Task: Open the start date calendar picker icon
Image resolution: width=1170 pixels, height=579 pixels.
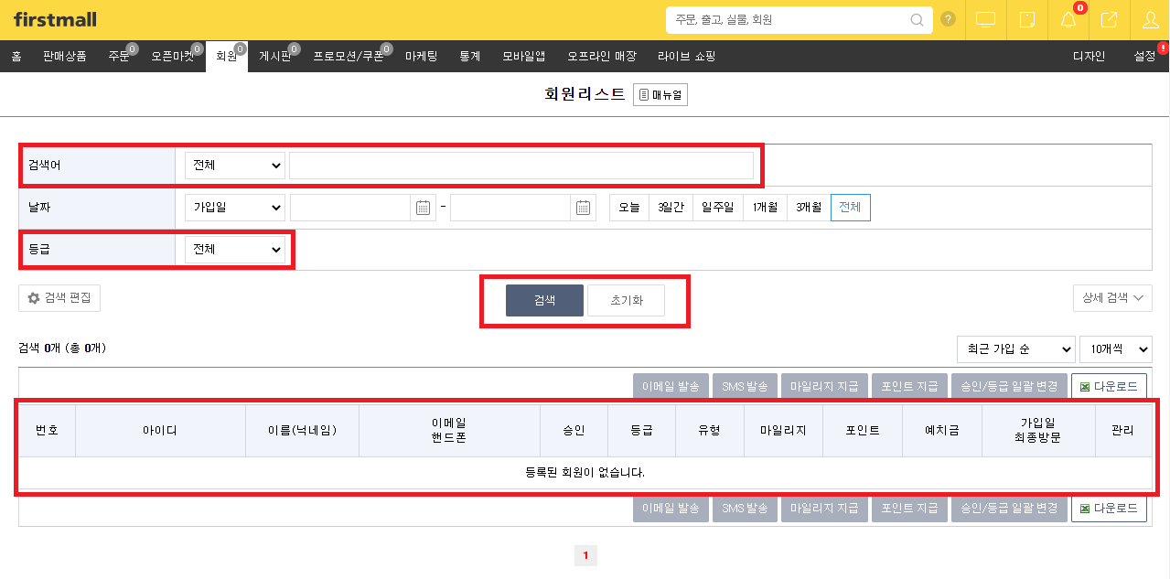Action: click(422, 208)
